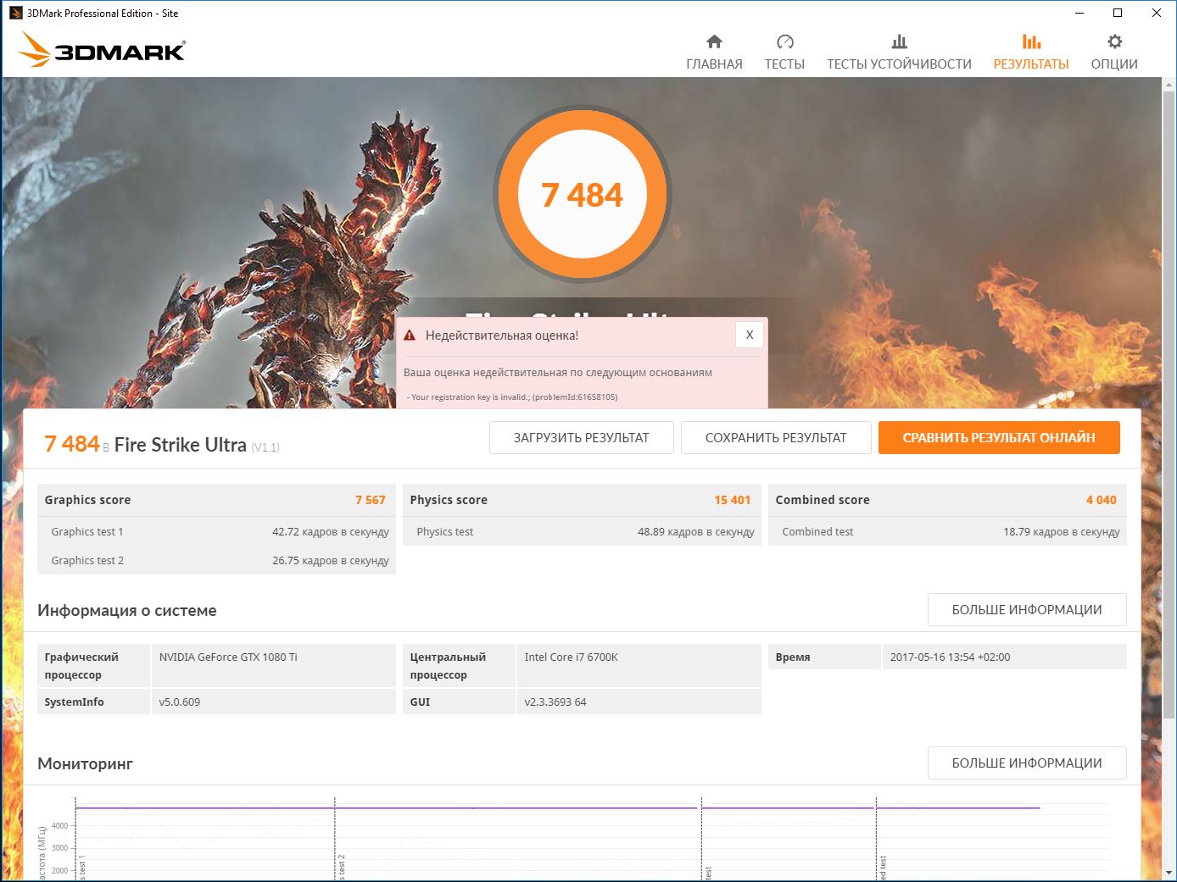Click the bar chart icon above ТЕСТЫ УСТОЙЧИВОСТИ
1177x882 pixels.
point(899,42)
